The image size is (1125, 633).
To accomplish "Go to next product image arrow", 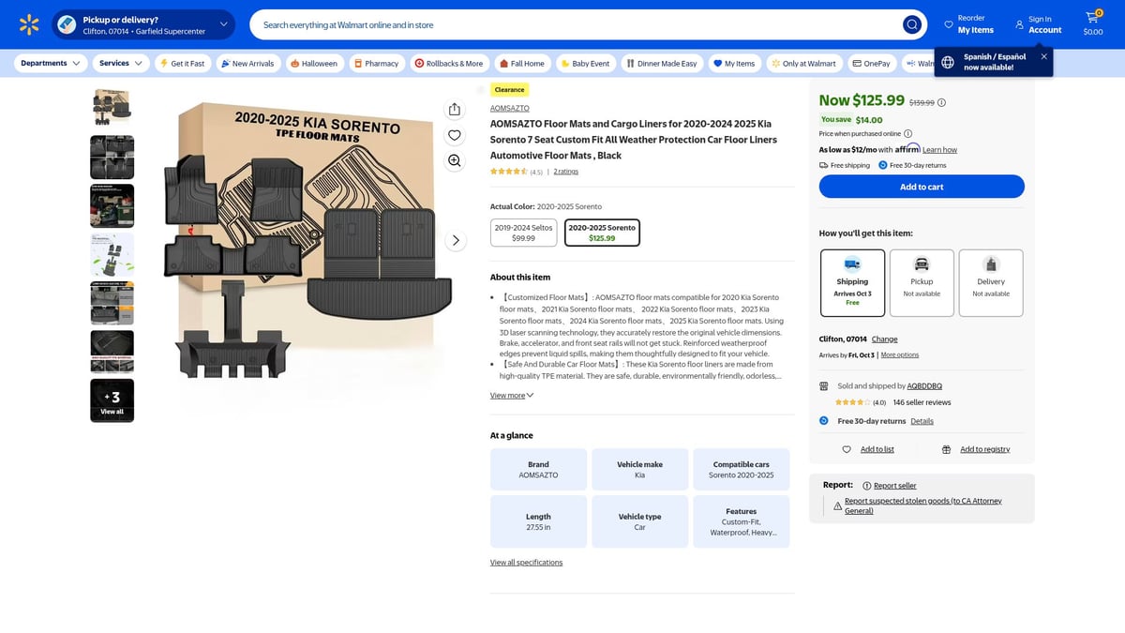I will (456, 240).
